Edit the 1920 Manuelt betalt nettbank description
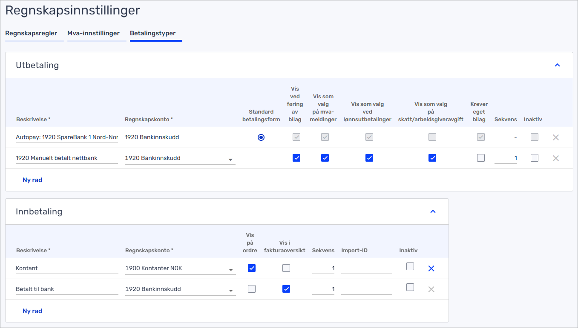 pos(67,158)
